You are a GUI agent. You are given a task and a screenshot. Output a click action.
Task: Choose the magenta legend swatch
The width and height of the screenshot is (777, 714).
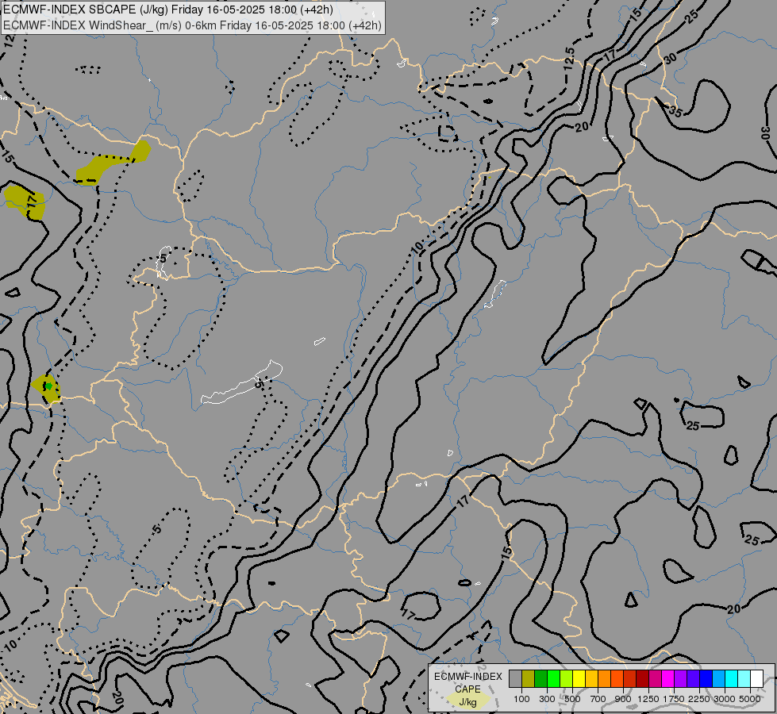coord(668,679)
